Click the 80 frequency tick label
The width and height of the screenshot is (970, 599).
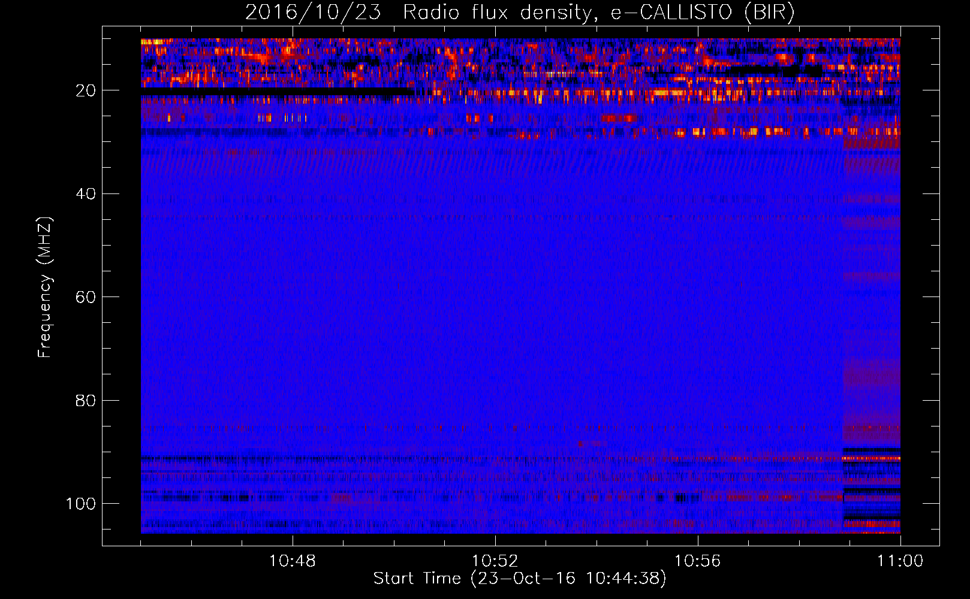(86, 400)
